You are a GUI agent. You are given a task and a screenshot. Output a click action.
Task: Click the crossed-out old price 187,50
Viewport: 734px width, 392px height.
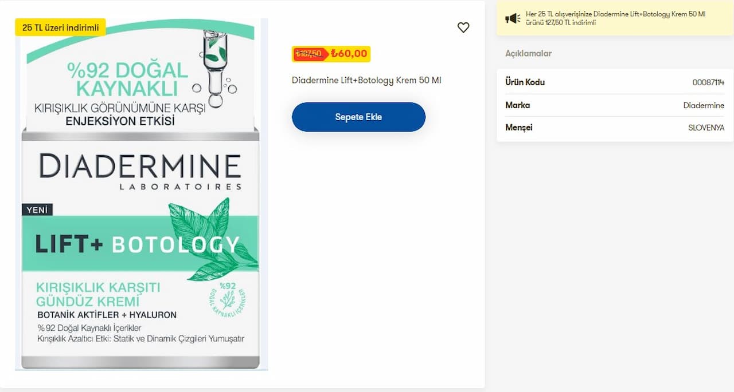[309, 54]
